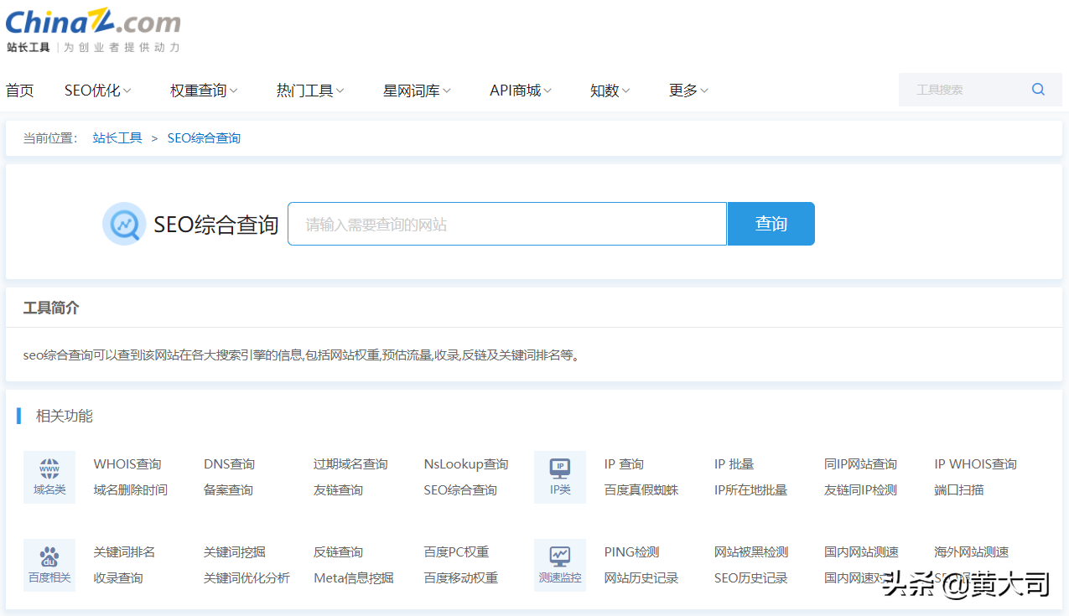Click the ChinaZ.com logo
Image resolution: width=1069 pixels, height=616 pixels.
point(93,23)
